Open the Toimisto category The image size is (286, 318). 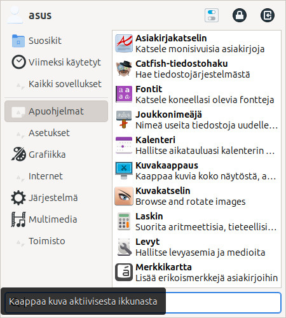56,241
